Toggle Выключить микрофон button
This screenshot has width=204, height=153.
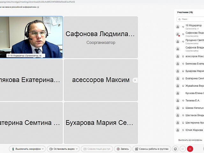[x=26, y=149]
